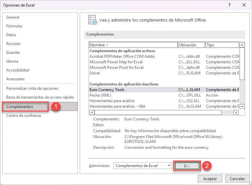Sort by the Nombre column header
This screenshot has height=185, width=252.
[133, 45]
